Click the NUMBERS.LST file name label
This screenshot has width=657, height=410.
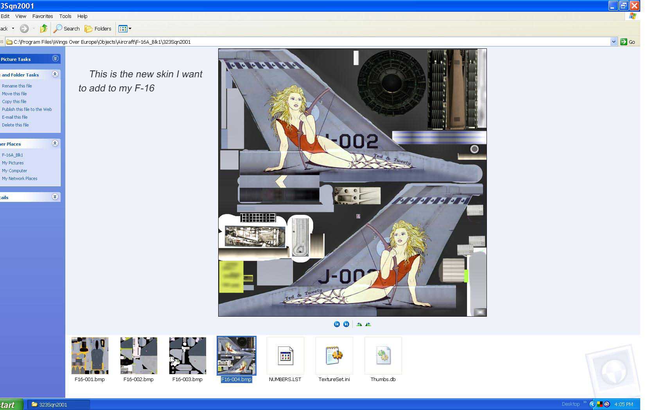click(x=285, y=380)
